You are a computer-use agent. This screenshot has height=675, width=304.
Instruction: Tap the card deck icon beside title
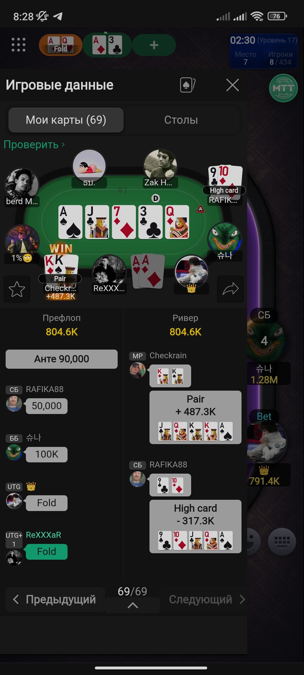pos(188,85)
